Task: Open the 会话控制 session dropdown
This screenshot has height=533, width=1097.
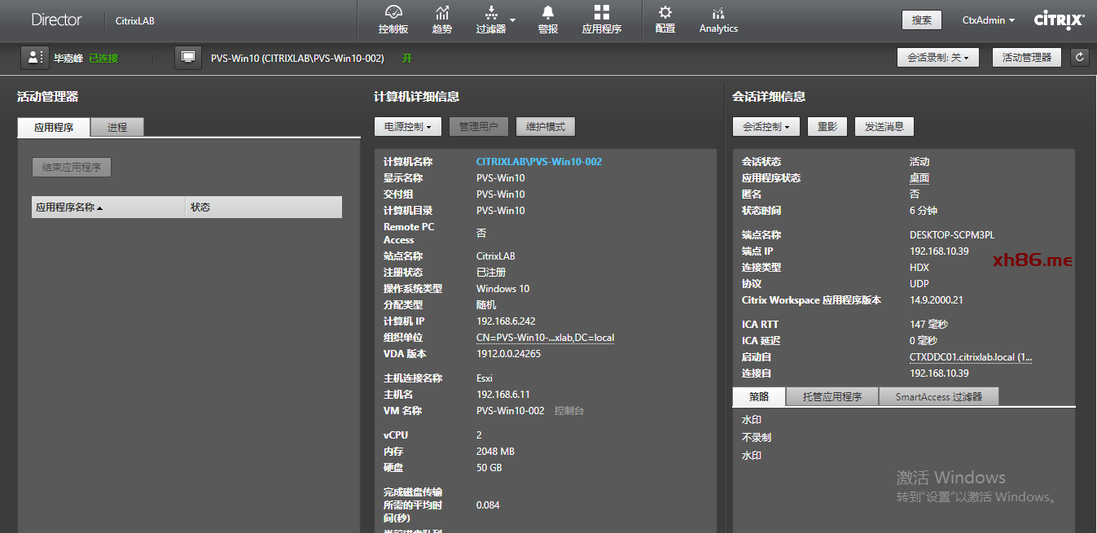Action: click(x=766, y=127)
